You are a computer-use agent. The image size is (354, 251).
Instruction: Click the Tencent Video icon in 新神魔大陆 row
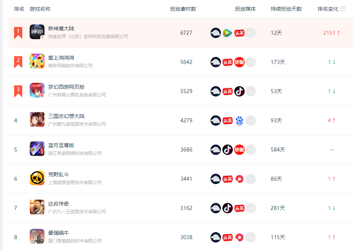(x=227, y=33)
